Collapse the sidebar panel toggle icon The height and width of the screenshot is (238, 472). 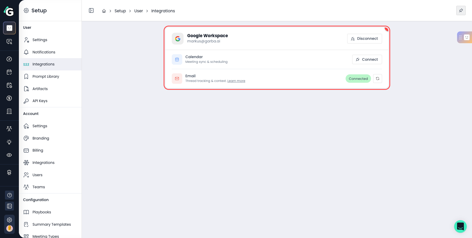point(91,10)
